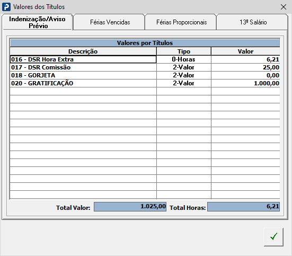292x256 pixels.
Task: Click the 020 - GRATIFICAÇÃO description cell
Action: point(83,83)
